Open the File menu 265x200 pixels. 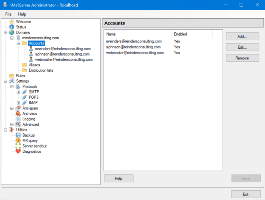[x=8, y=14]
